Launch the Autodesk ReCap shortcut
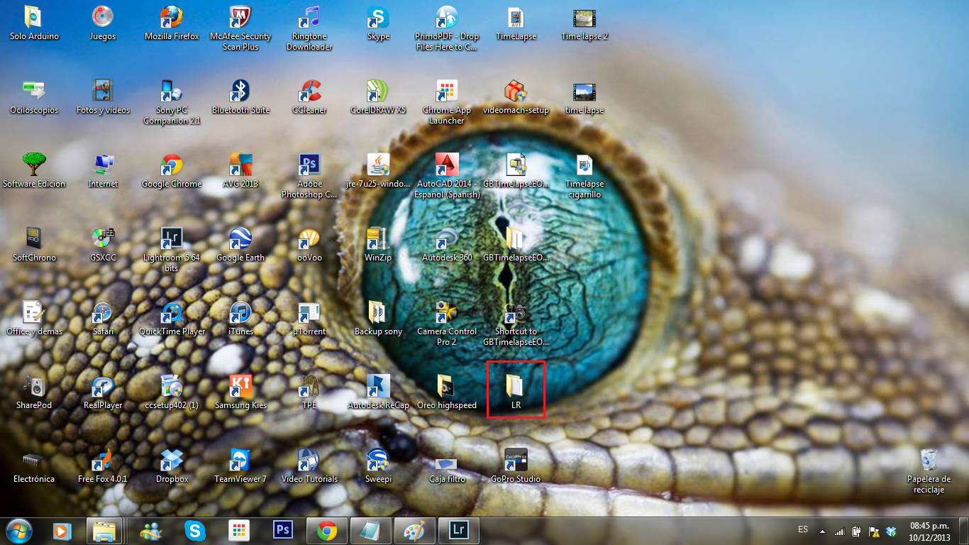969x545 pixels. (x=378, y=392)
